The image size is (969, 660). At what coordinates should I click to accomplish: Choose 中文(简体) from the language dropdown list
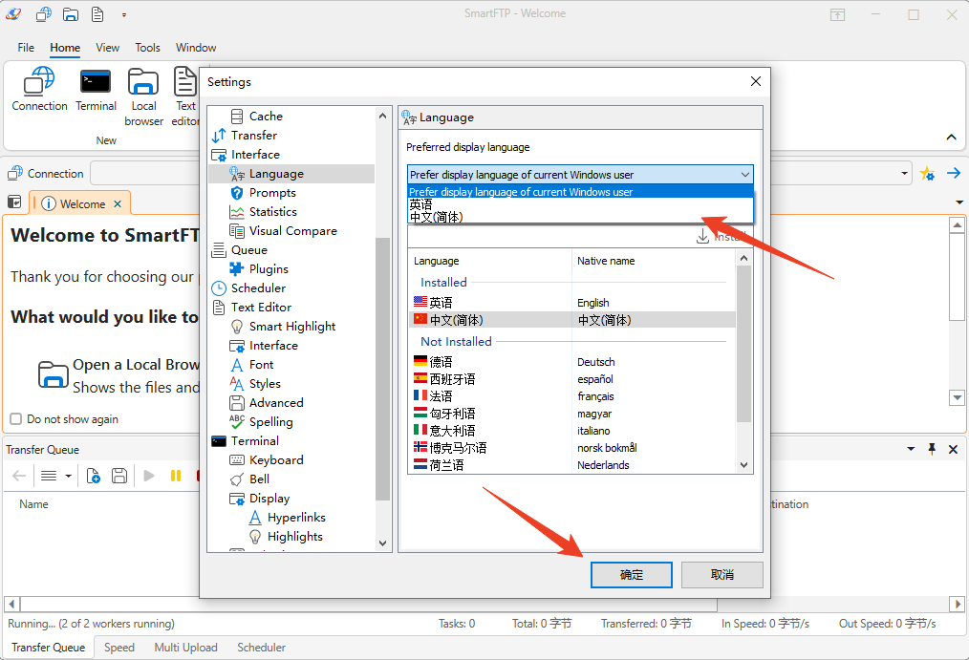point(580,217)
